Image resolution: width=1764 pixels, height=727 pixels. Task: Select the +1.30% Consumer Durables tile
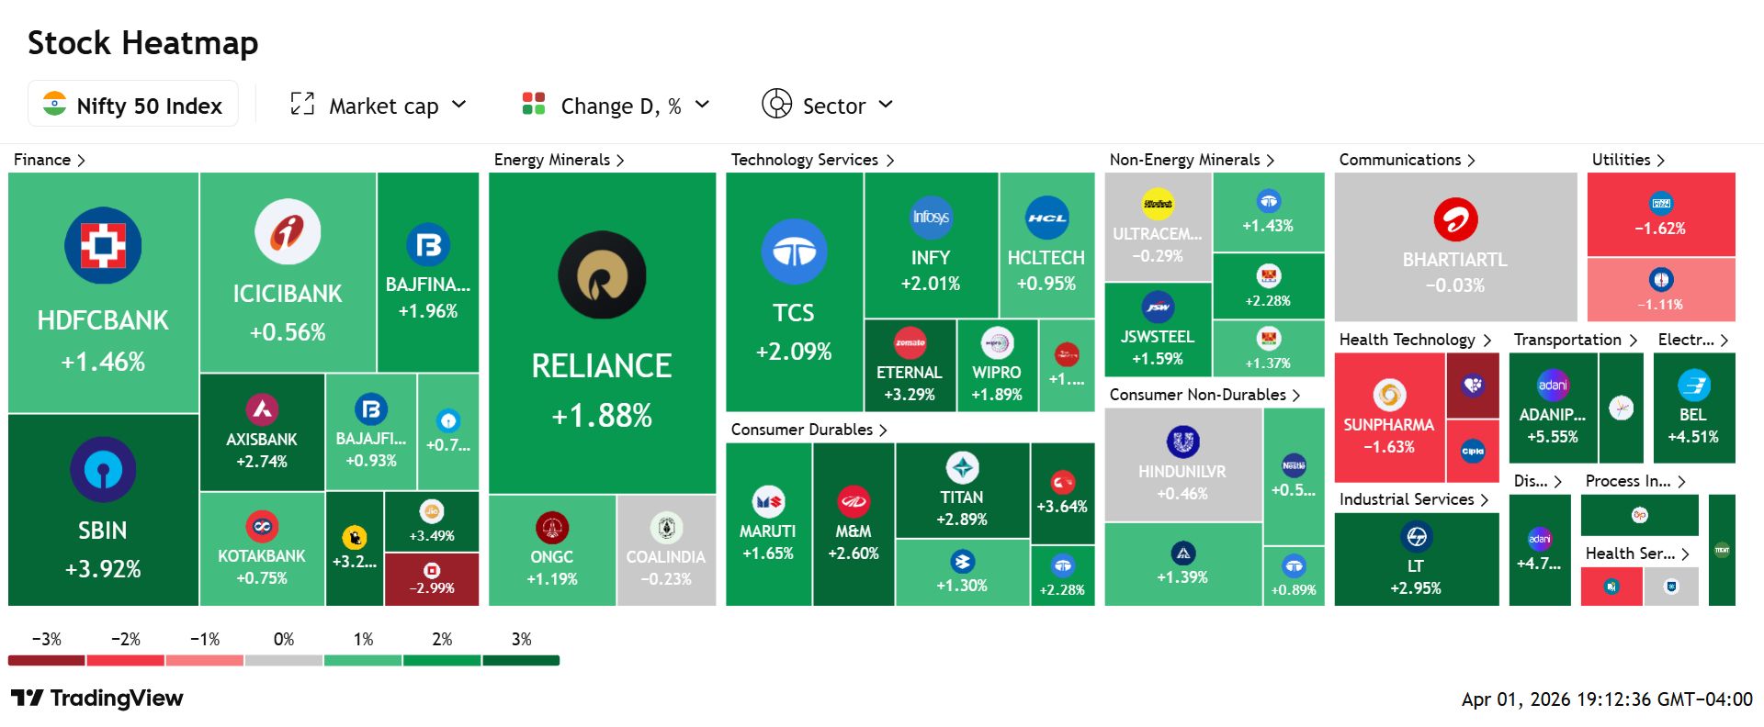pyautogui.click(x=962, y=572)
